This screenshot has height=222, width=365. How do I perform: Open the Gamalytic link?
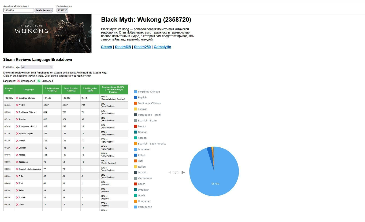pyautogui.click(x=162, y=47)
